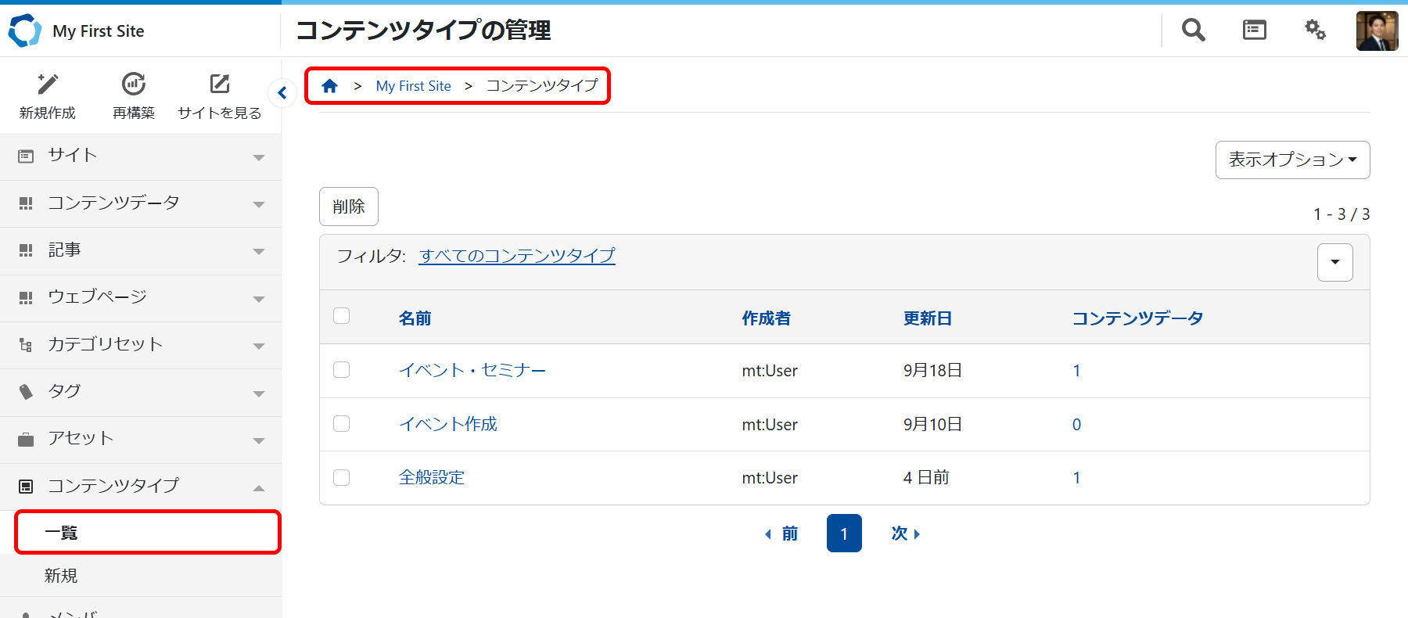Tick the checkbox beside イベント作成

(x=342, y=424)
